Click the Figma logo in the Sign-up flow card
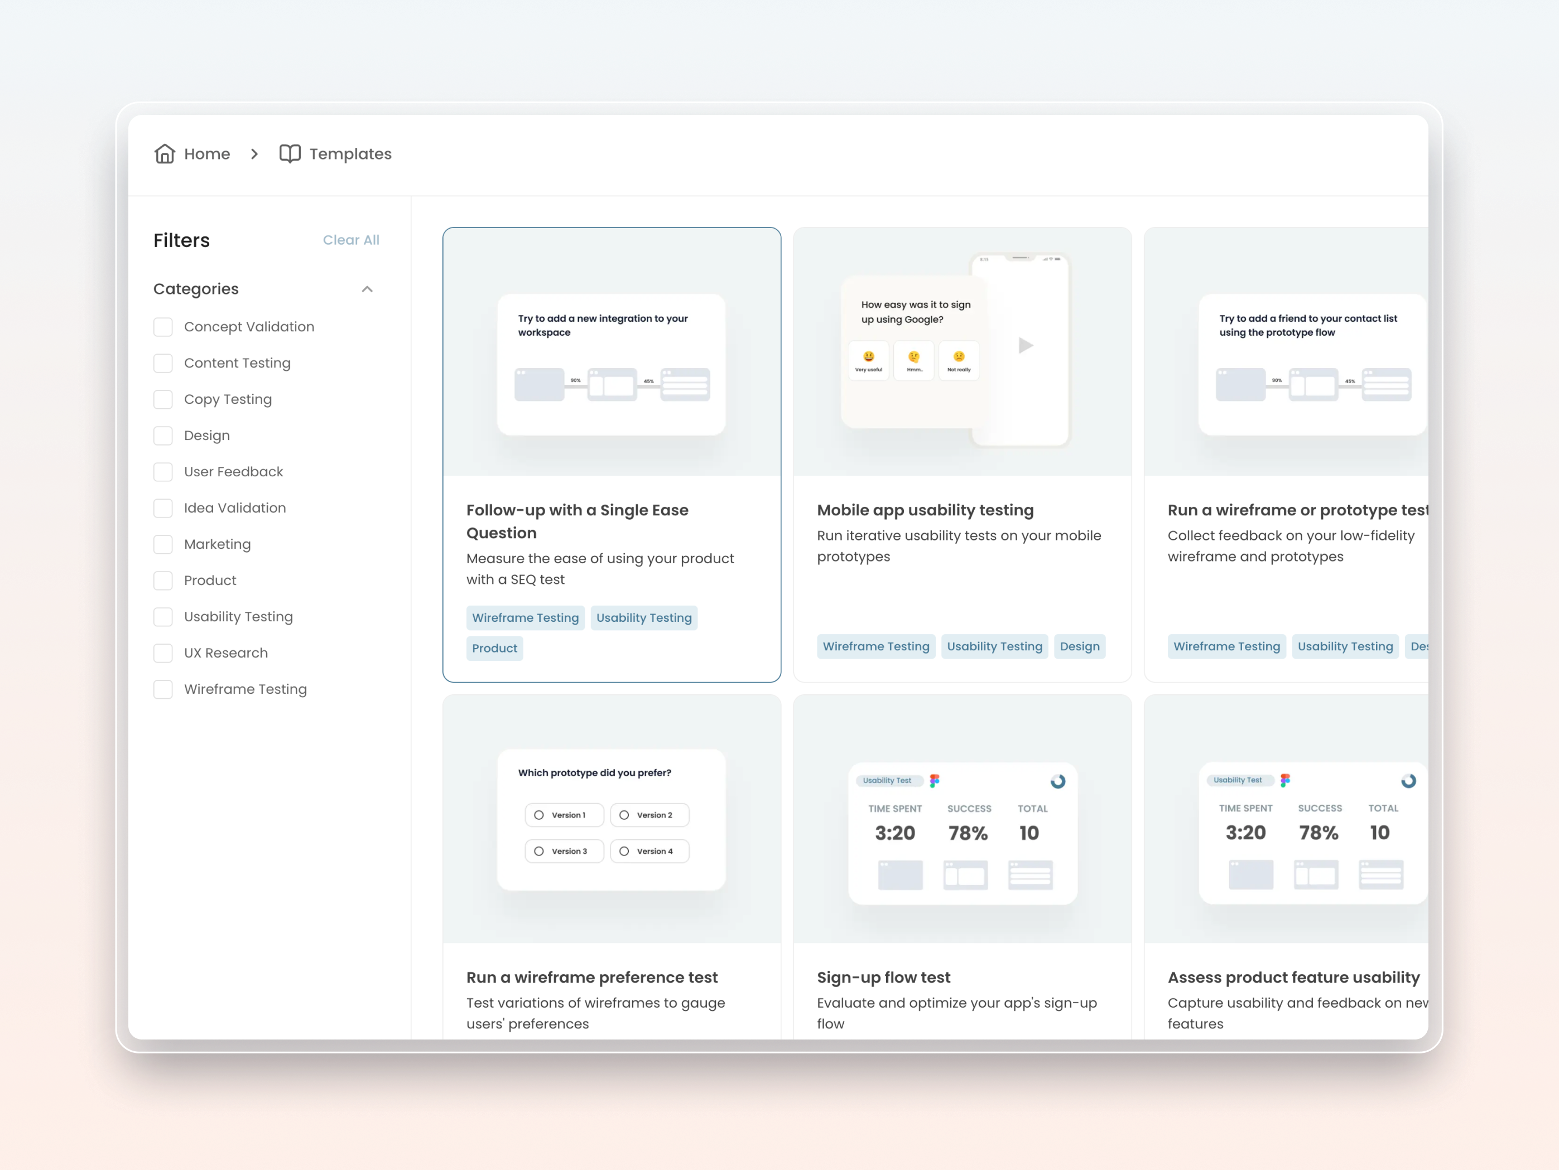The width and height of the screenshot is (1559, 1170). 935,781
